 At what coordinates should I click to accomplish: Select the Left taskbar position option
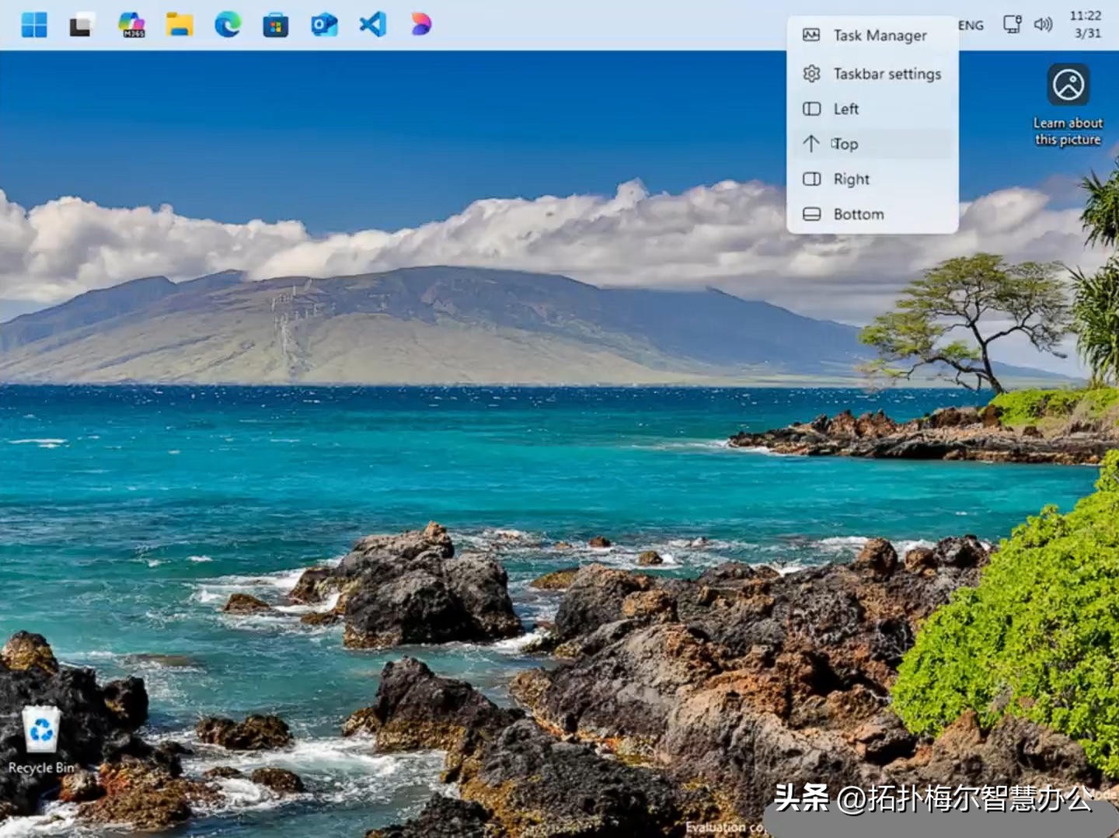click(845, 109)
